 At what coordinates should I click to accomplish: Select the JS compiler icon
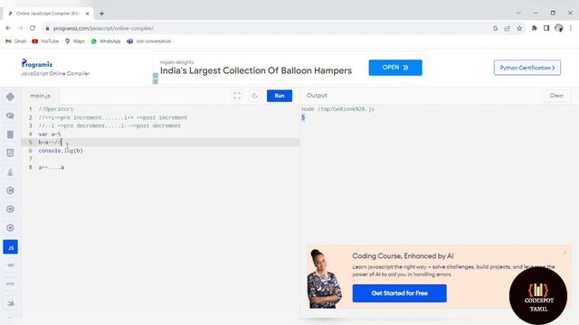click(x=10, y=246)
